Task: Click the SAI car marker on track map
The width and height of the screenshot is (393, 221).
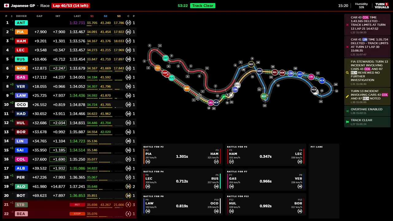Action: [300, 74]
